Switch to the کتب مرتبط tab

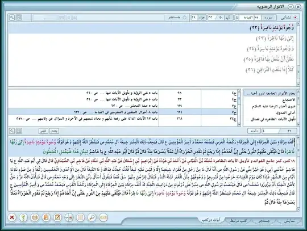pyautogui.click(x=238, y=221)
